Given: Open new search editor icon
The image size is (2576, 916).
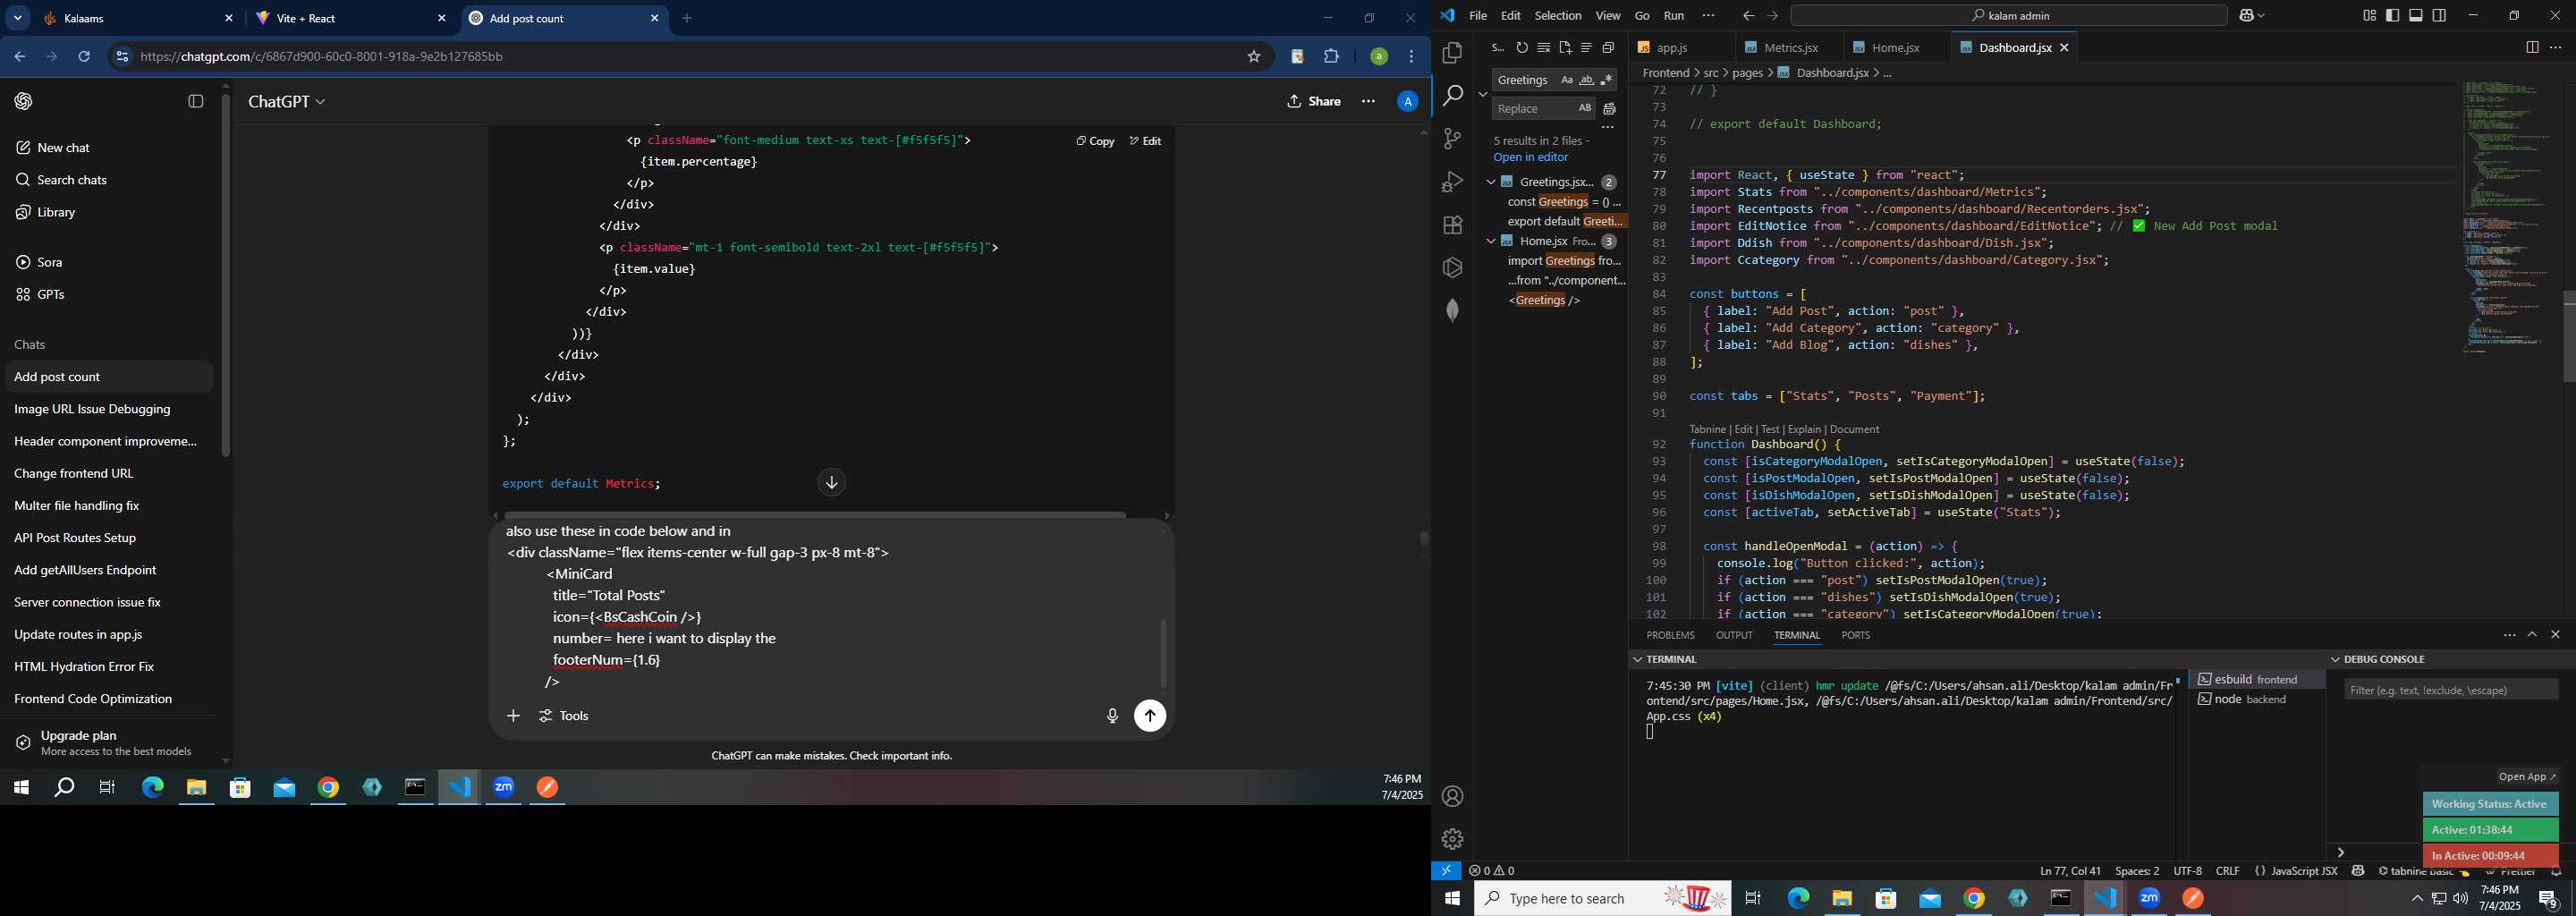Looking at the screenshot, I should coord(1565,48).
